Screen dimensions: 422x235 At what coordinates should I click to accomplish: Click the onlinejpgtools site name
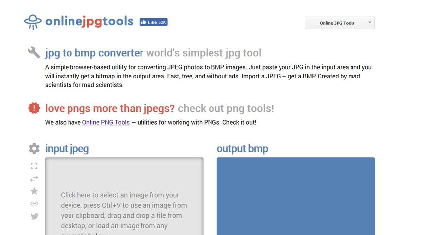(x=89, y=21)
